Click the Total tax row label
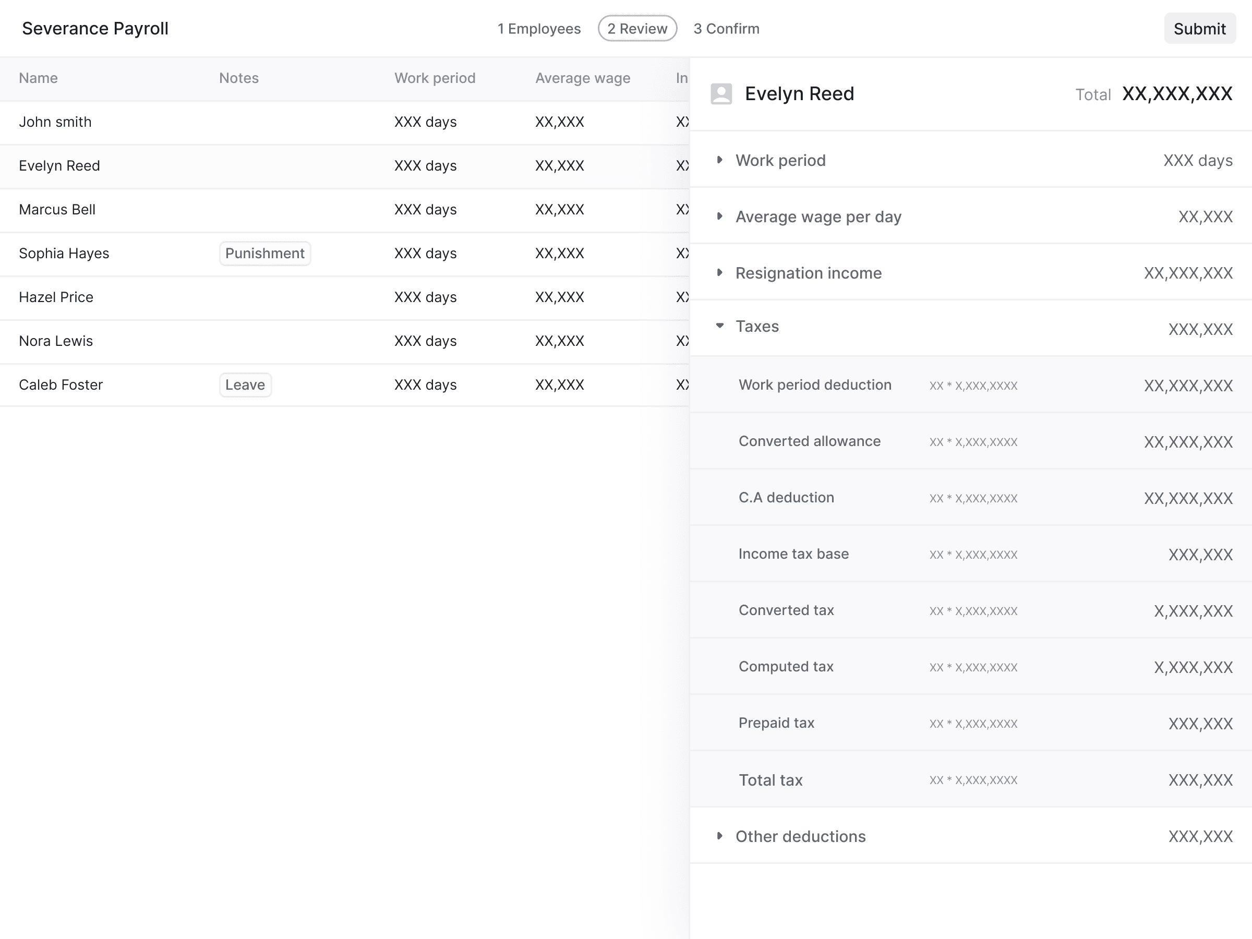 click(771, 780)
